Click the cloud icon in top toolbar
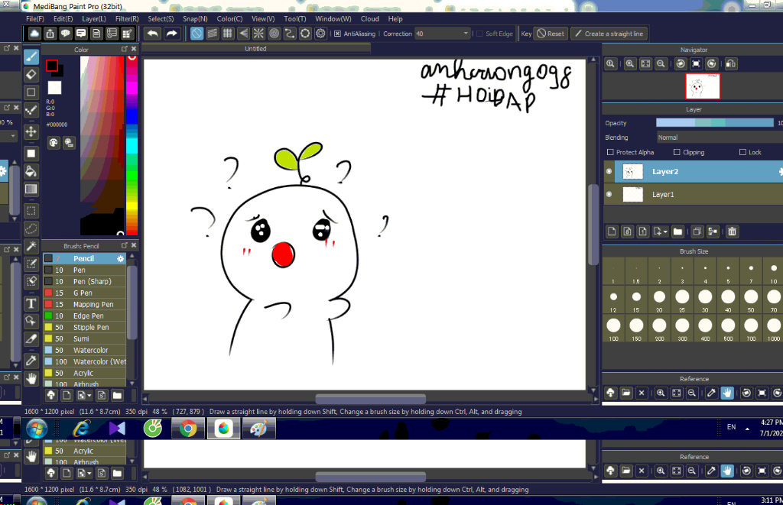Screen dimensions: 783x505 pos(34,34)
